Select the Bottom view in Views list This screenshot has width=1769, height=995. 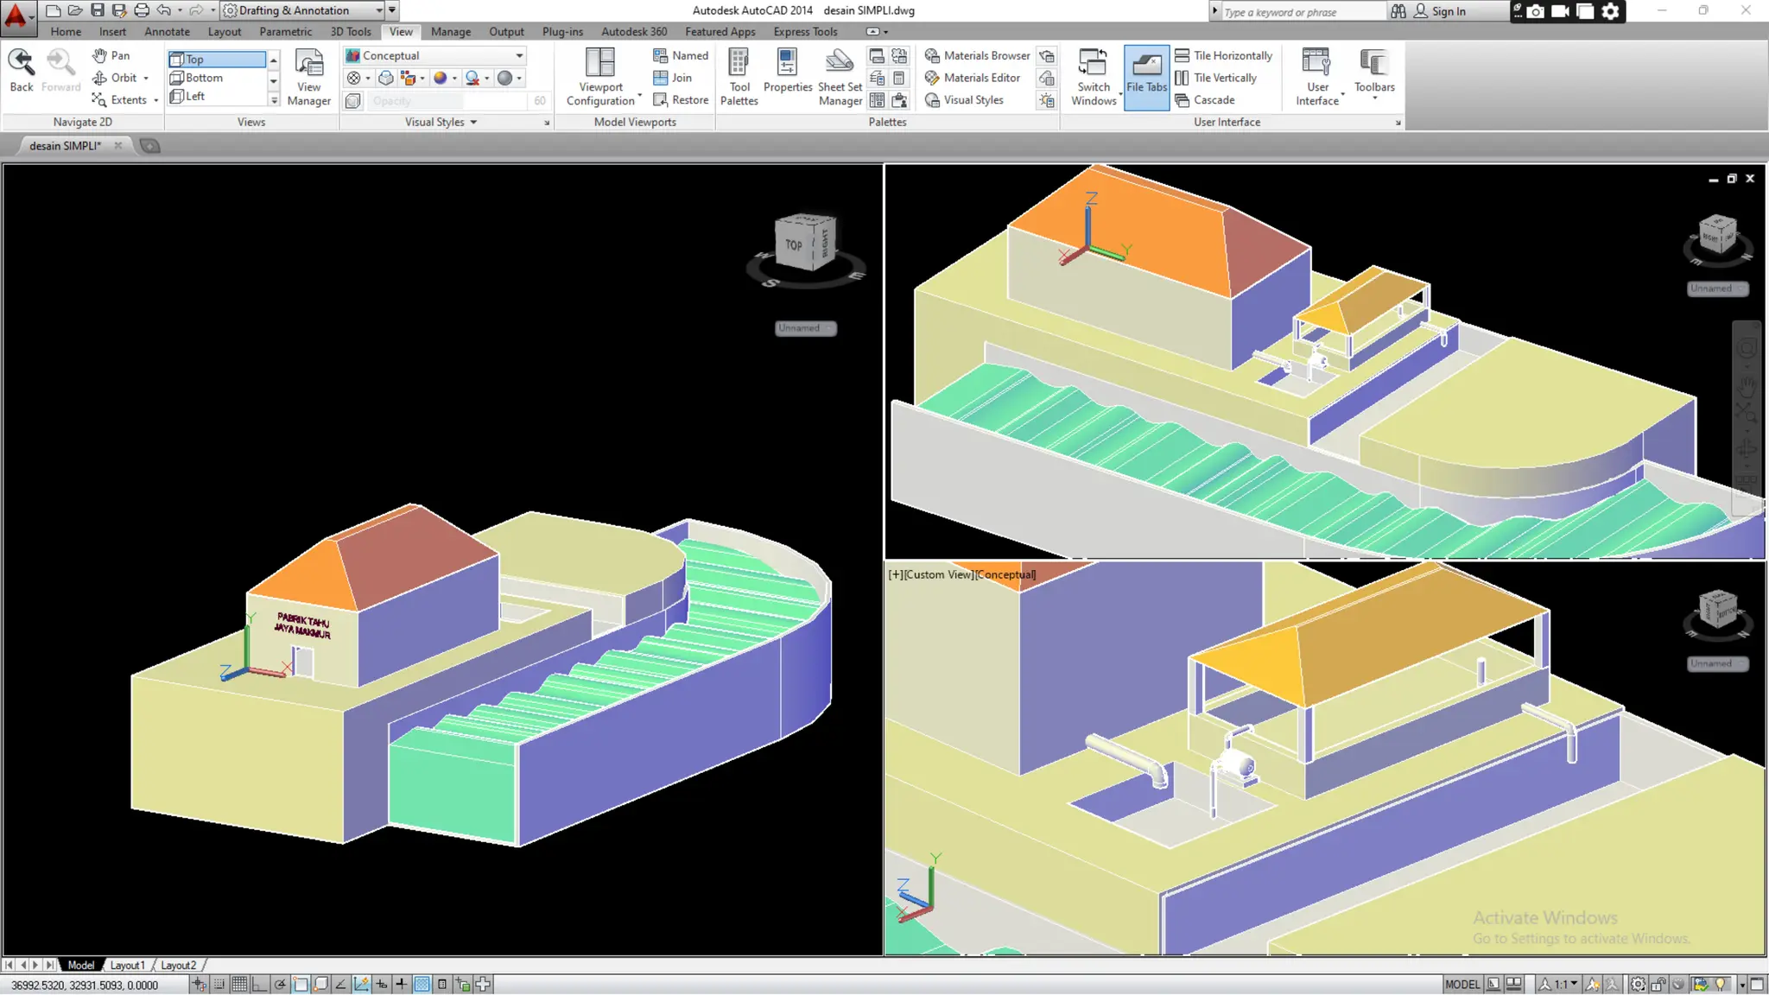204,78
